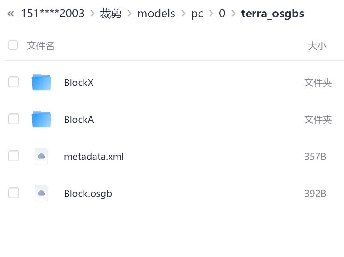Click the chevron between models and pc
This screenshot has width=344, height=257.
tap(183, 14)
